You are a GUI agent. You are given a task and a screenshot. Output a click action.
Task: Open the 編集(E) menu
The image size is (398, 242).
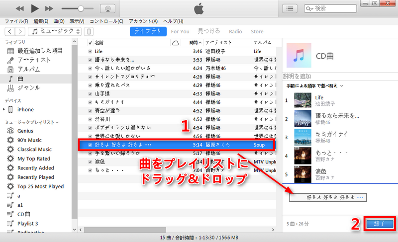[x=41, y=21]
